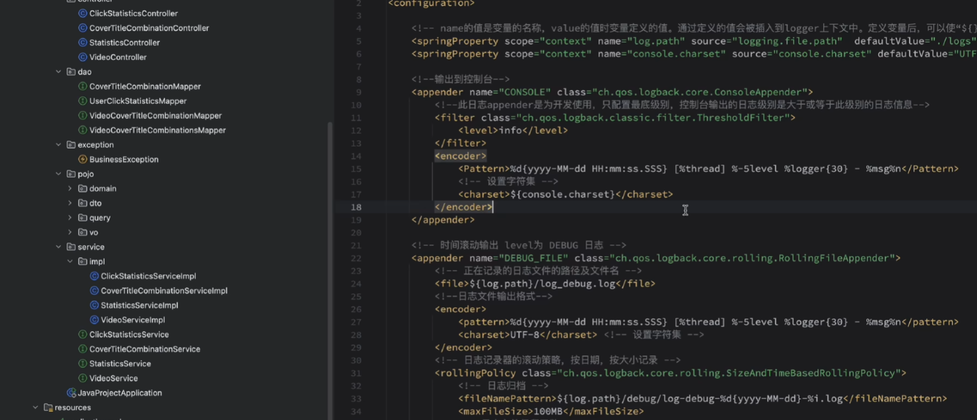Click the CoverTitleCombinationController class icon
977x420 pixels.
coord(83,28)
